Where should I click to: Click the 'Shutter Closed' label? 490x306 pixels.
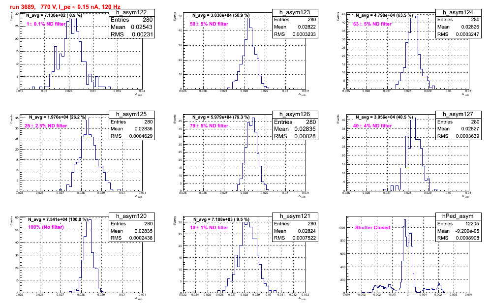point(372,228)
